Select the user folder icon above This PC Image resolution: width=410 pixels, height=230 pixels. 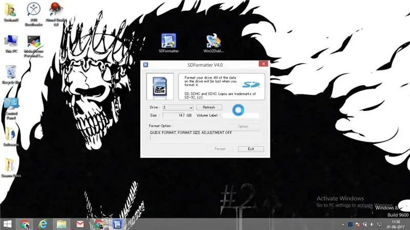click(11, 12)
